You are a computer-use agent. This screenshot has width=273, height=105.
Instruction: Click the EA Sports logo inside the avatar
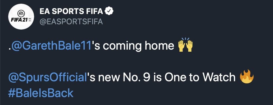point(21,13)
